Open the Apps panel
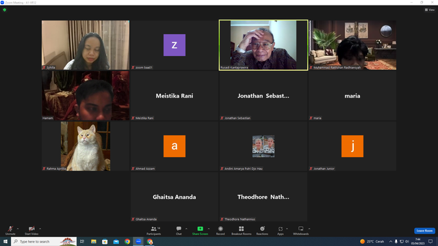The image size is (438, 246). click(x=281, y=230)
